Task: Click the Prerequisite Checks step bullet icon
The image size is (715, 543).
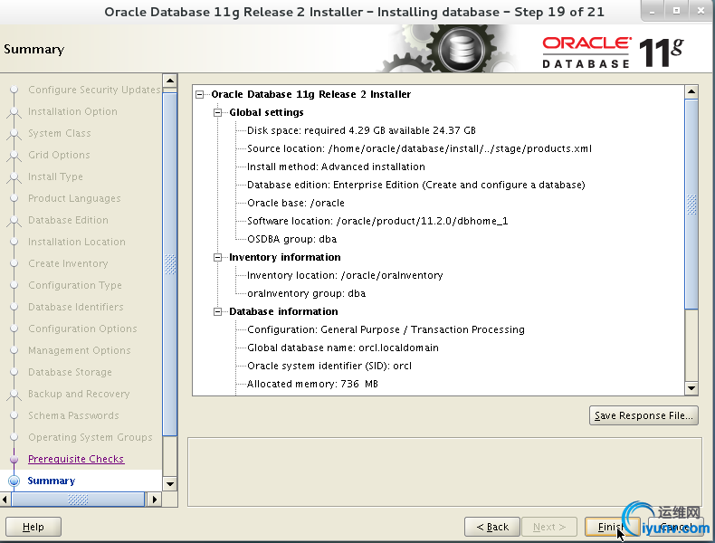Action: (14, 459)
